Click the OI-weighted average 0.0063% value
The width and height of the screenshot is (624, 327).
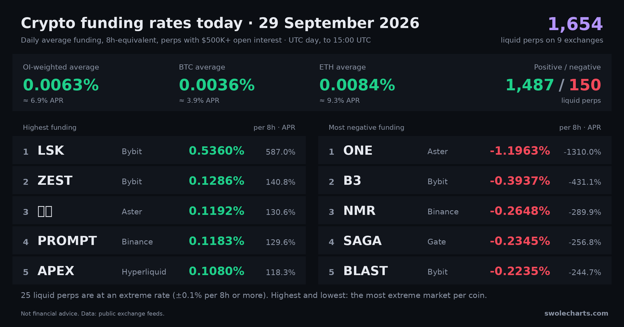coord(61,85)
